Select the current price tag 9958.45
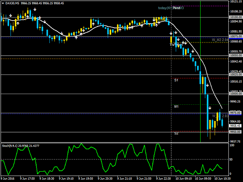 pyautogui.click(x=235, y=126)
